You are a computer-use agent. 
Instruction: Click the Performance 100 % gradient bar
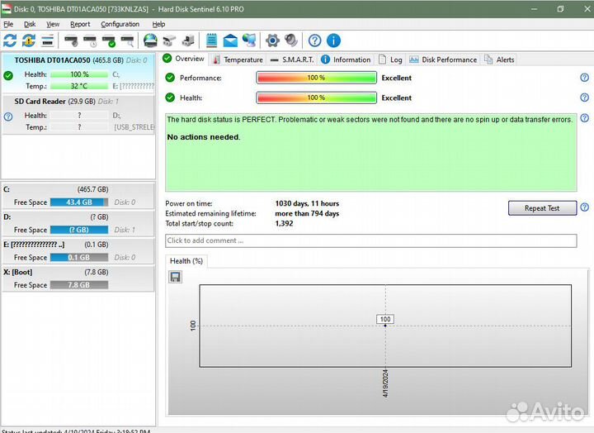pyautogui.click(x=316, y=78)
